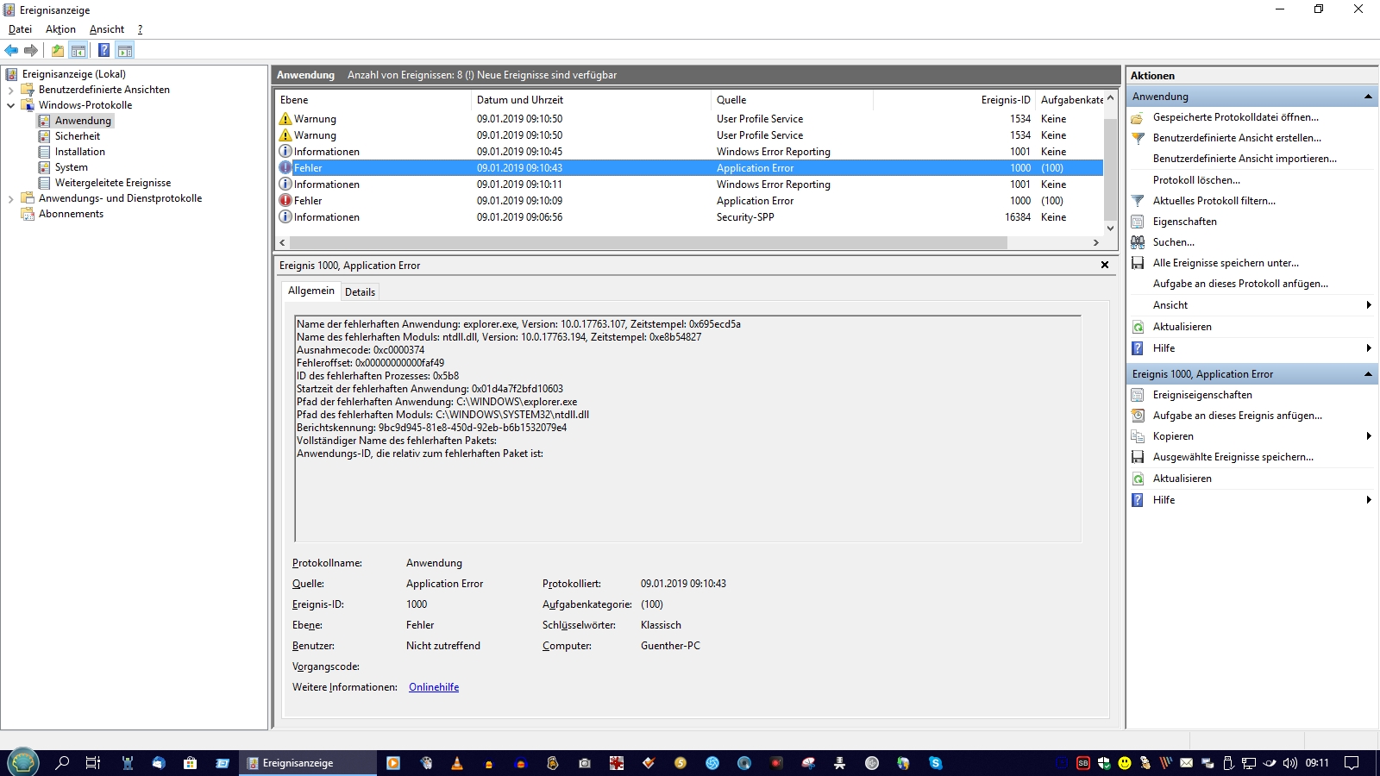
Task: Click the Ereigniseigenschaften icon
Action: tap(1138, 395)
